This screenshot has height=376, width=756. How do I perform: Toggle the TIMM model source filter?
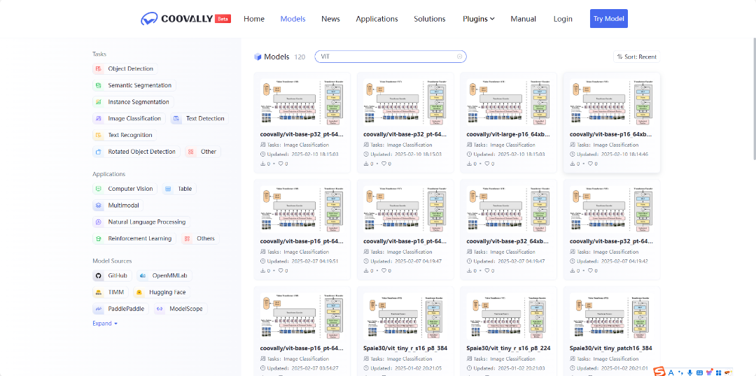pos(111,292)
